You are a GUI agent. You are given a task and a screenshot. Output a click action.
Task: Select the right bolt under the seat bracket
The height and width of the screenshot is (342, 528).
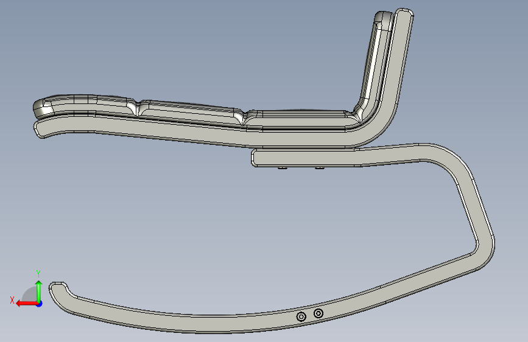click(x=320, y=167)
